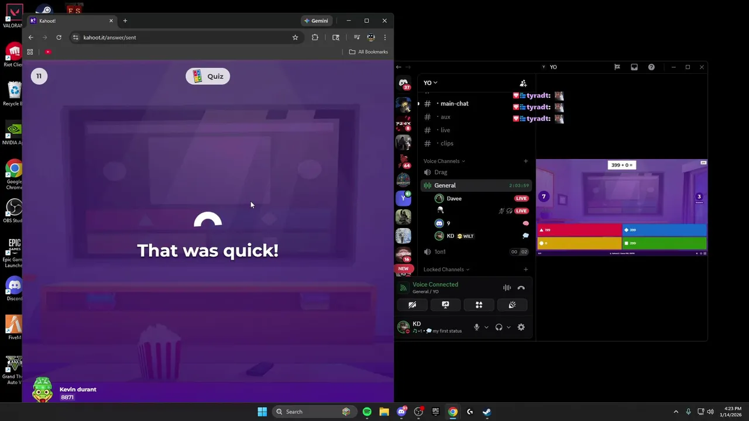Open Discord help question icon
The height and width of the screenshot is (421, 749).
[x=651, y=67]
